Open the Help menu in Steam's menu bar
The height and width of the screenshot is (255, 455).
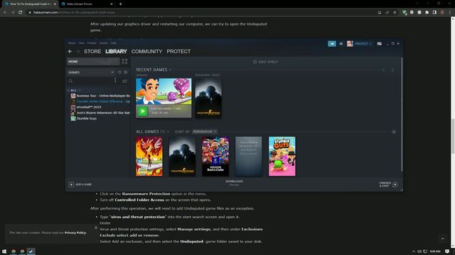(114, 43)
